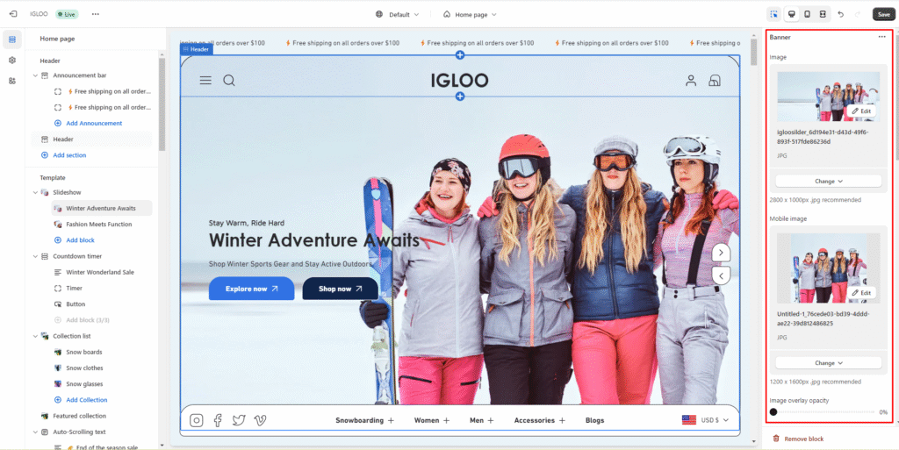Click the search icon in store preview
The image size is (899, 450).
[x=229, y=81]
